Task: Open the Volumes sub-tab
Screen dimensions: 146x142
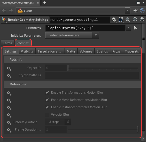Action: pos(86,51)
